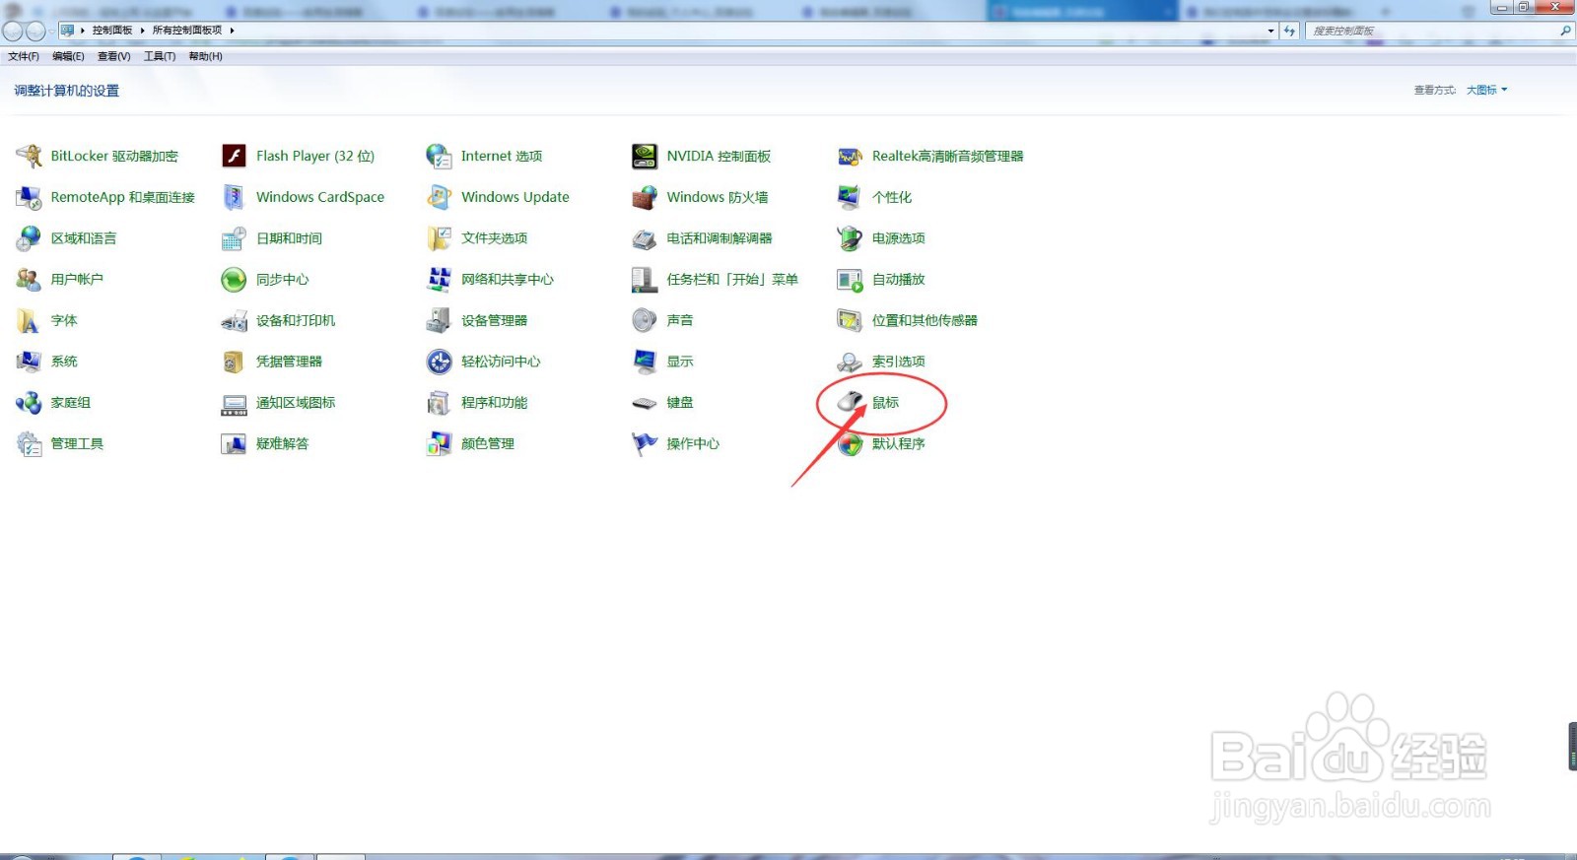Viewport: 1577px width, 860px height.
Task: Open the 默认程序 icon
Action: pyautogui.click(x=850, y=444)
